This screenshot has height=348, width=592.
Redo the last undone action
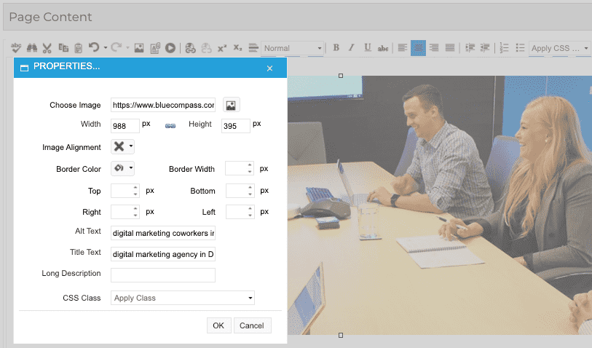coord(117,47)
